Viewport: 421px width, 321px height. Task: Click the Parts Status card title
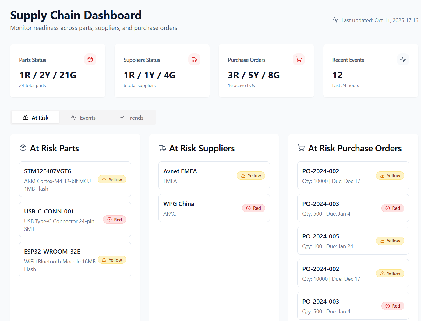coord(33,60)
